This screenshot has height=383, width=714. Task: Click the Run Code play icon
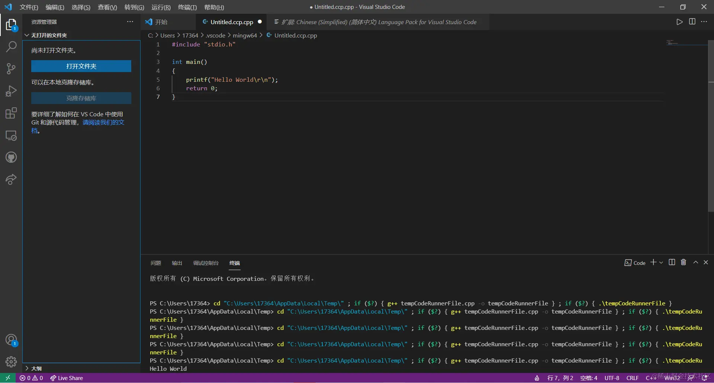(679, 22)
